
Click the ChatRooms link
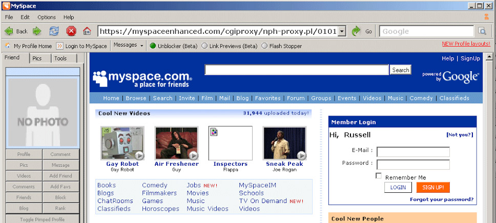click(115, 201)
